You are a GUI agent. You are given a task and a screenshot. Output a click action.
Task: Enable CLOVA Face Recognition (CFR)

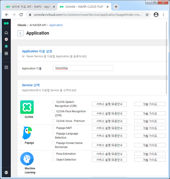(53, 111)
